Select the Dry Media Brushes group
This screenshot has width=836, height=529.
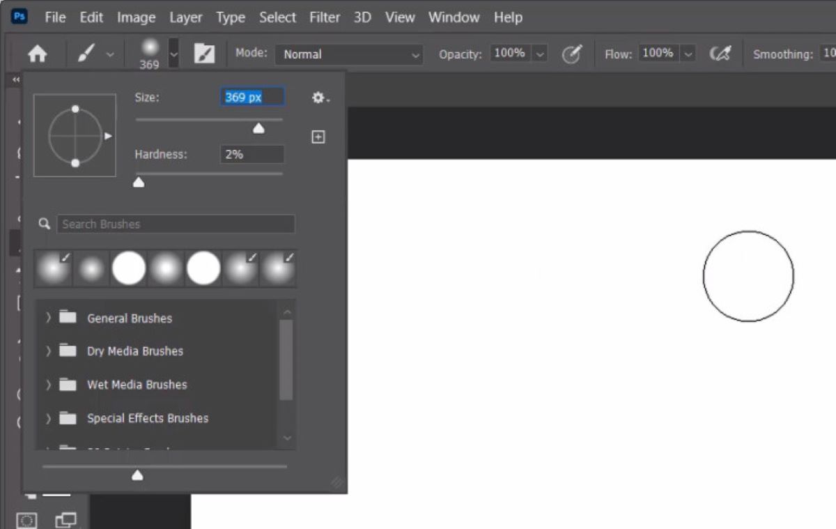pos(135,351)
